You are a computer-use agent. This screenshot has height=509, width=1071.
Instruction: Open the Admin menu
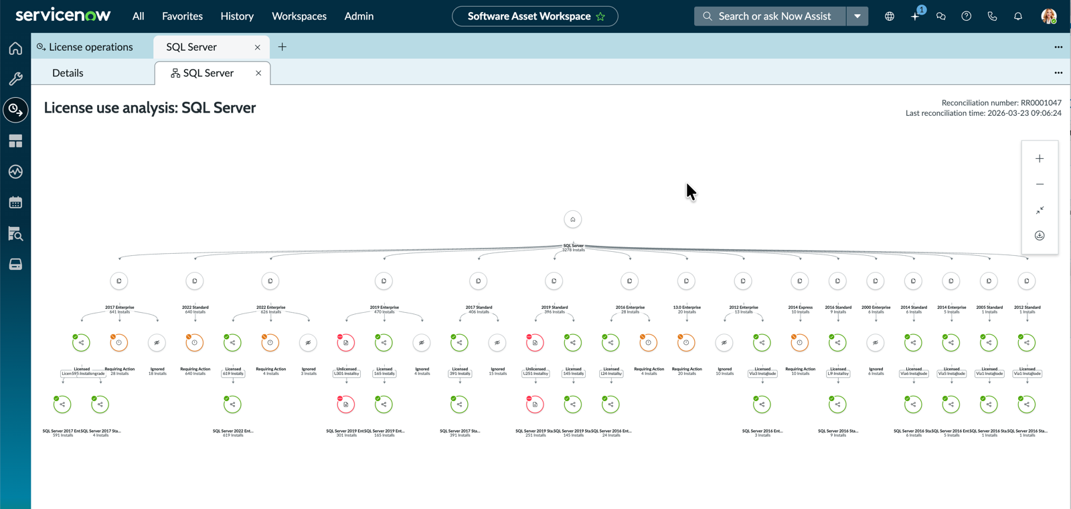(359, 16)
